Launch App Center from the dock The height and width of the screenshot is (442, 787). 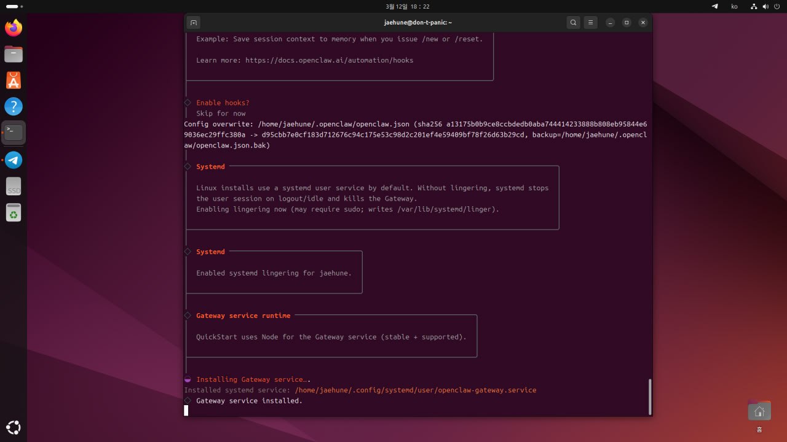(x=14, y=80)
